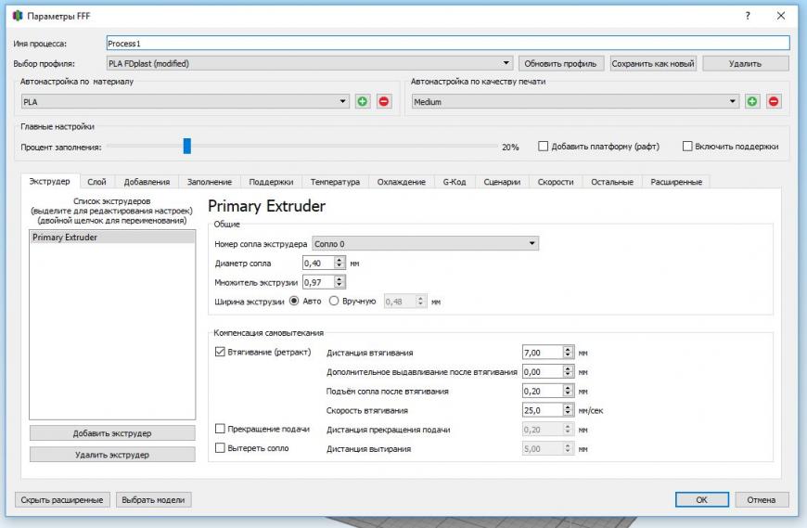
Task: Click red minus icon beside PLA material
Action: [383, 101]
